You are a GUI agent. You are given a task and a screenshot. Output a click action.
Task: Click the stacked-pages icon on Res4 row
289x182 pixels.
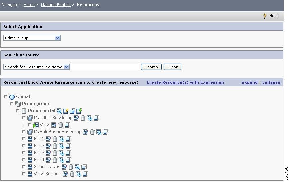coord(68,160)
